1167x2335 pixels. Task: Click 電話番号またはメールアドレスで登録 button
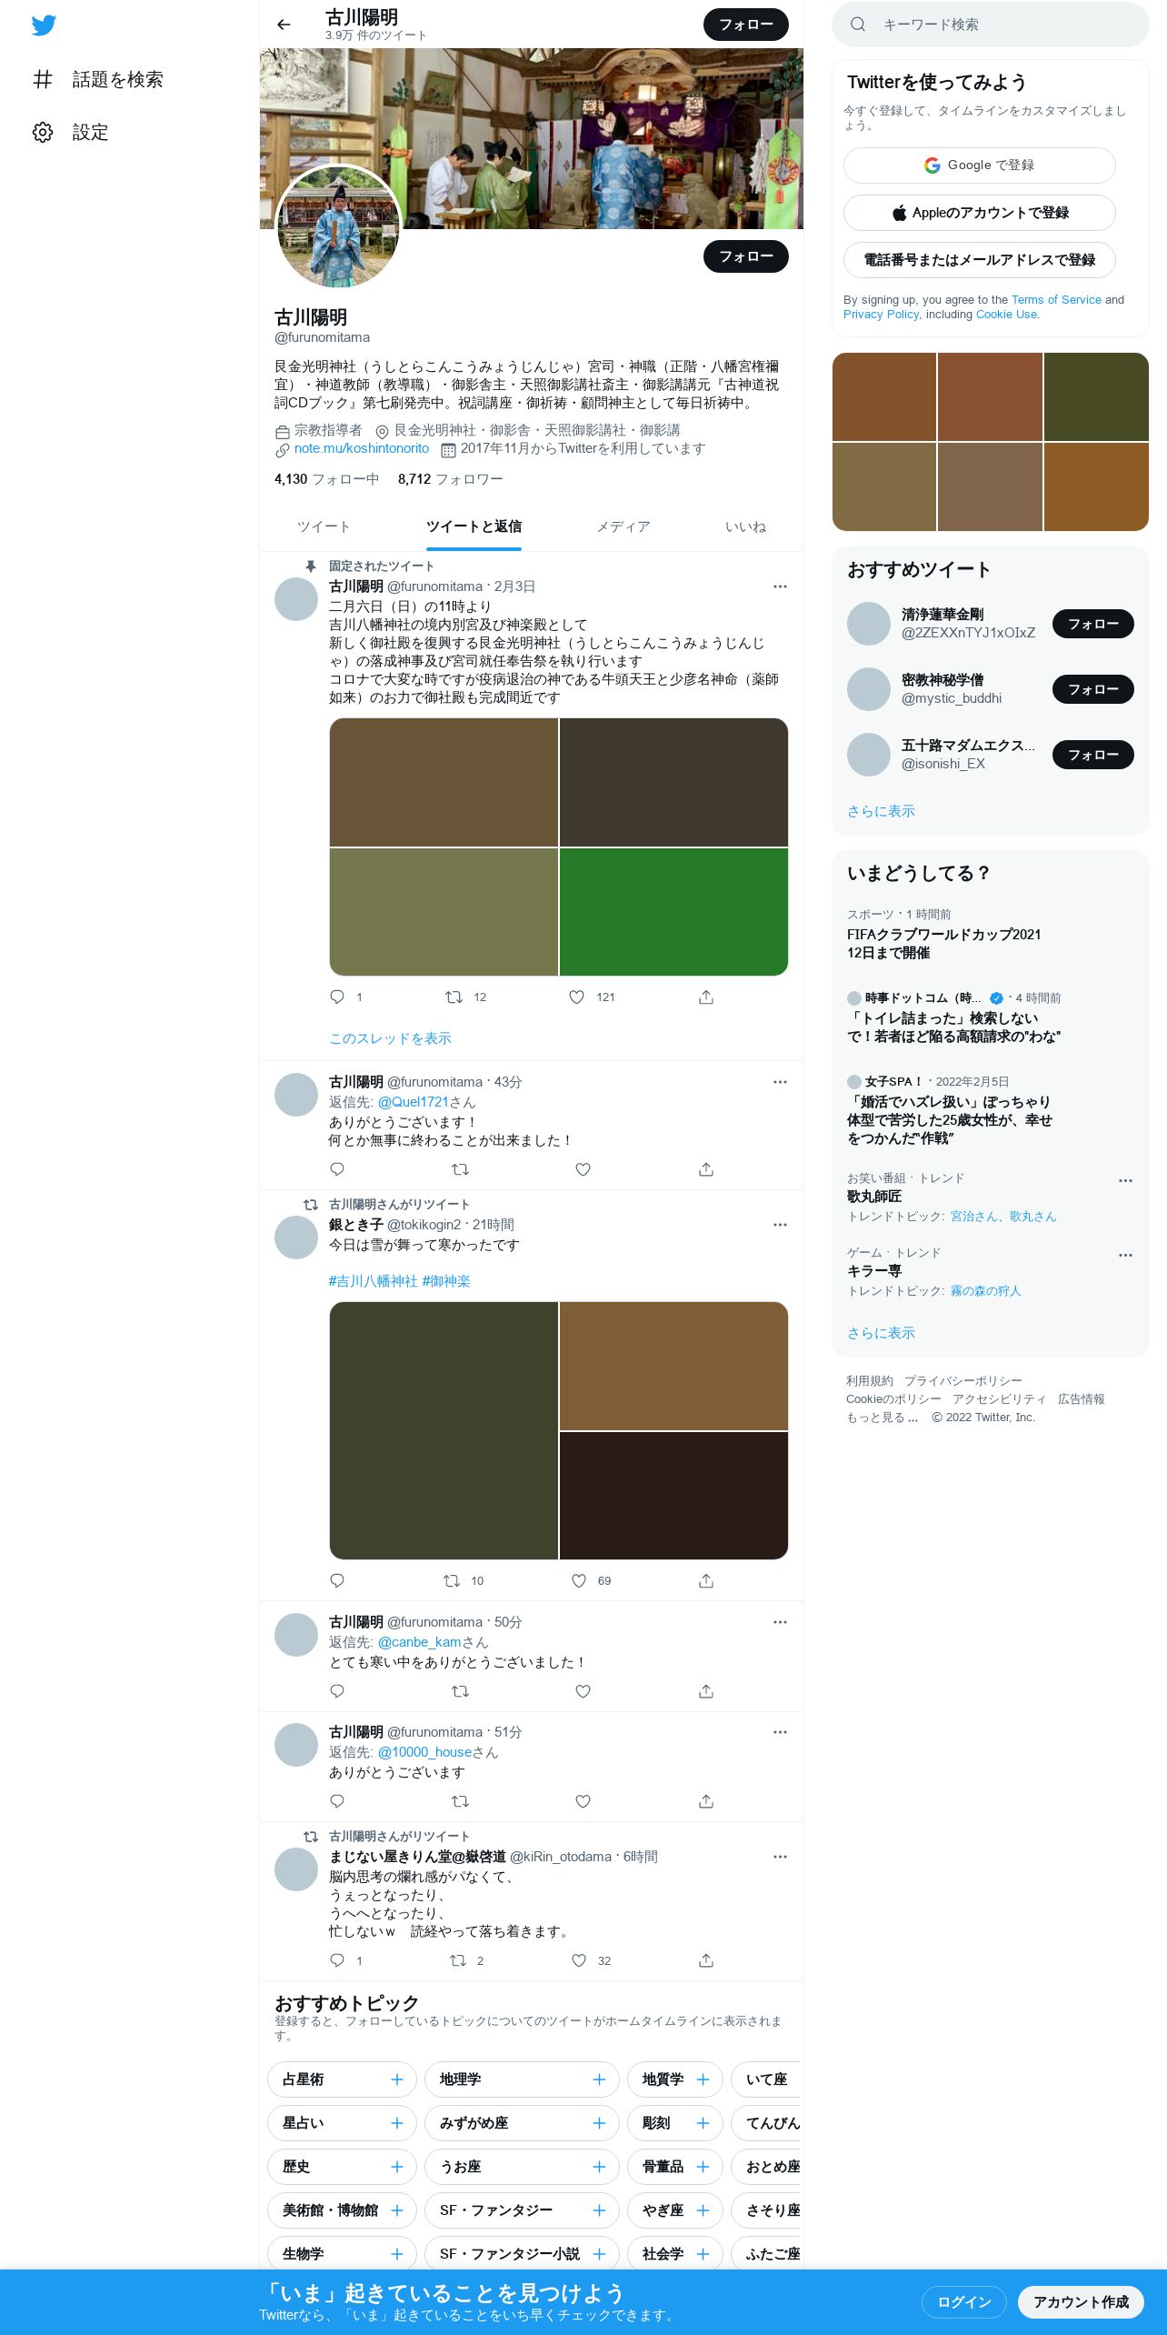tap(979, 260)
